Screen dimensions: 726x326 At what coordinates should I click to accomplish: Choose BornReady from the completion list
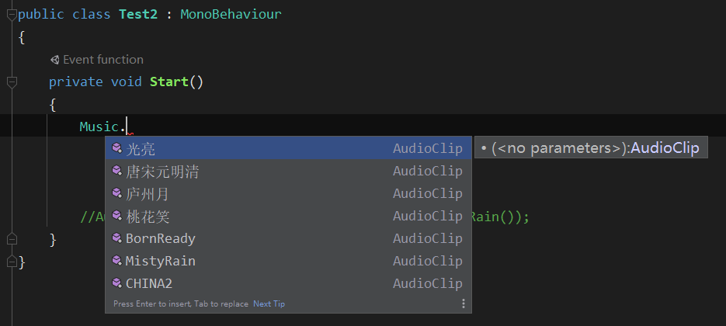[x=288, y=238]
